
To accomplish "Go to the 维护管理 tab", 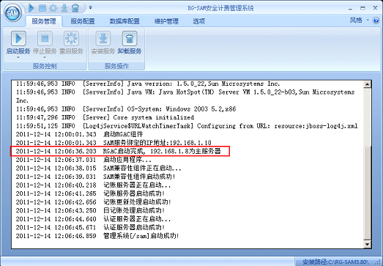I will [166, 21].
